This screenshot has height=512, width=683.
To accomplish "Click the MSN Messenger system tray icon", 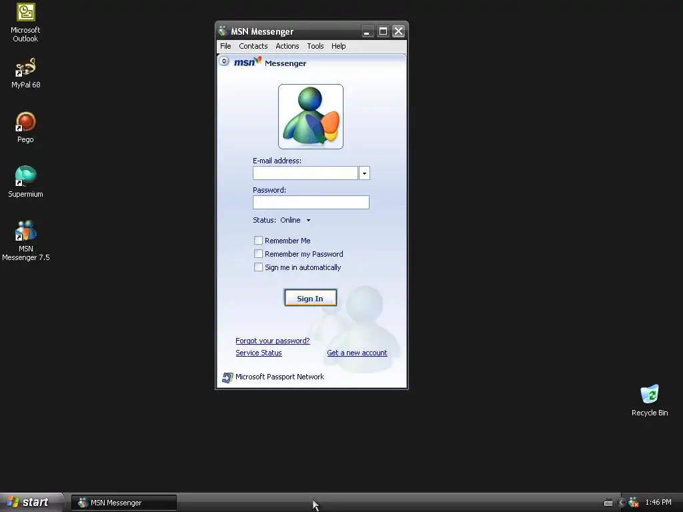I will pyautogui.click(x=634, y=503).
